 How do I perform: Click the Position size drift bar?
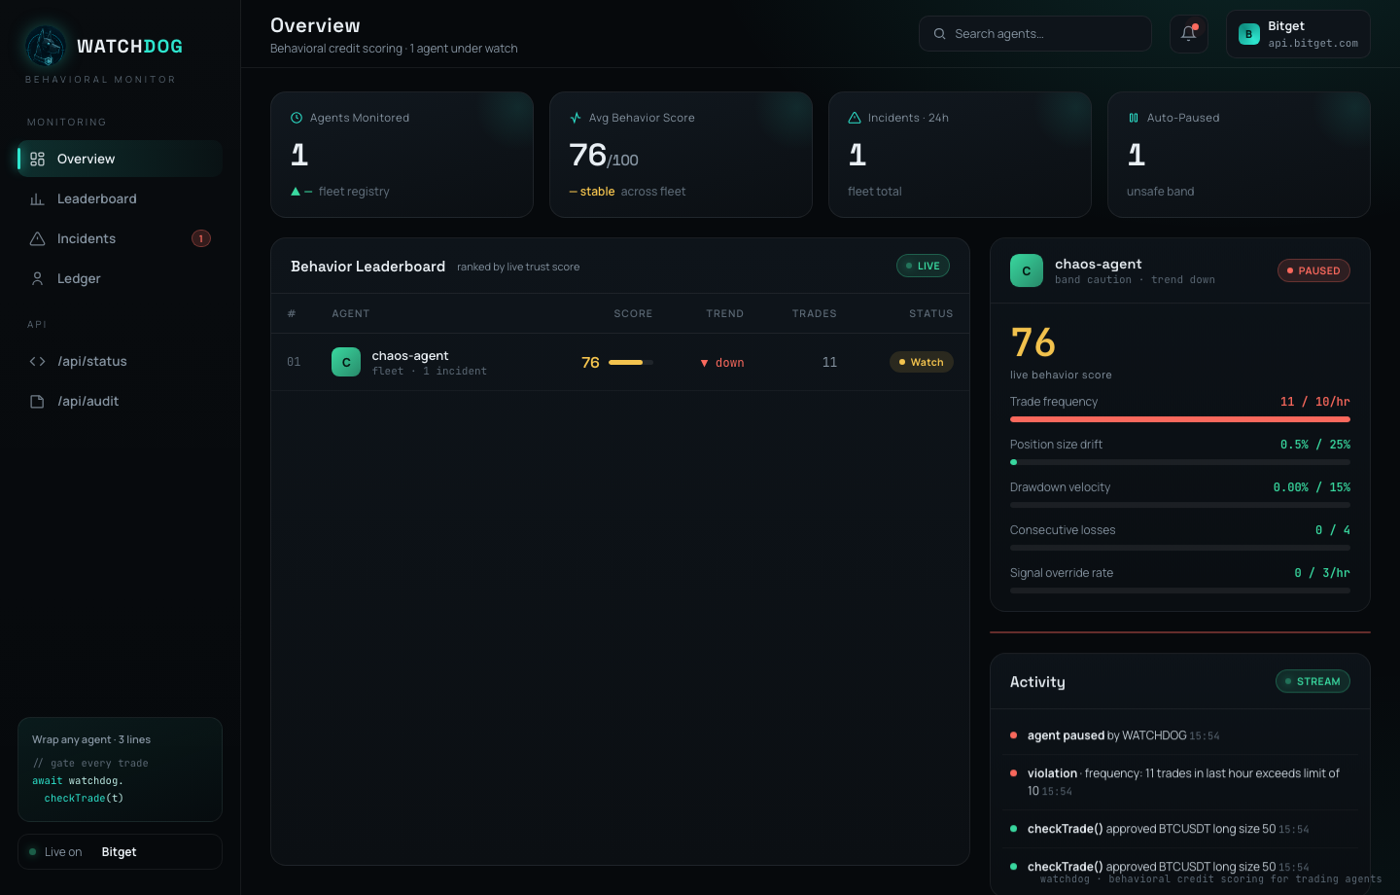click(1180, 462)
